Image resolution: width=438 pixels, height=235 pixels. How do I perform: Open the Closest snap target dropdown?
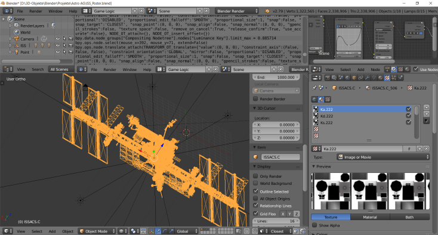(280, 231)
